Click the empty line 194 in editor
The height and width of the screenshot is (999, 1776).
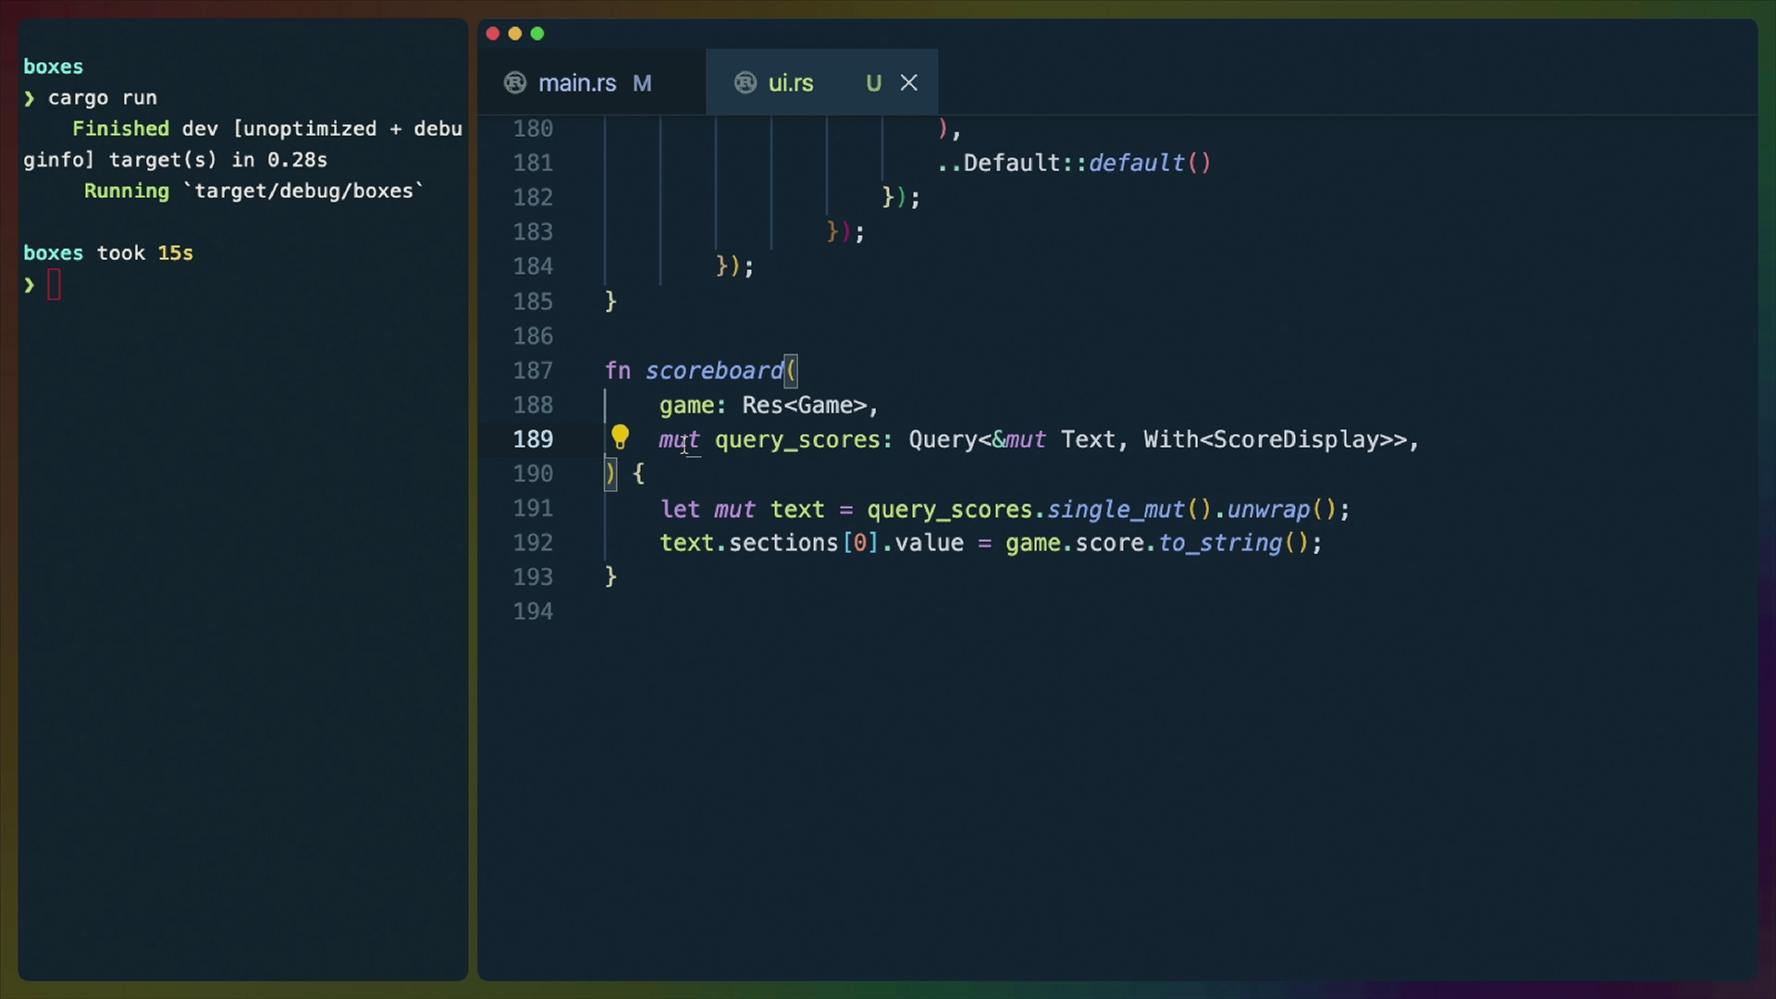pos(832,611)
